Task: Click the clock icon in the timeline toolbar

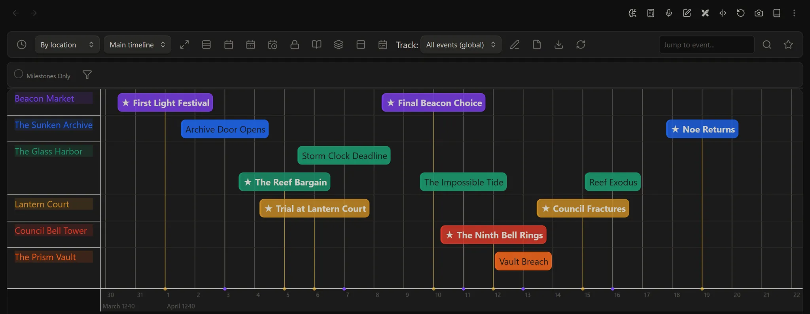Action: (22, 45)
